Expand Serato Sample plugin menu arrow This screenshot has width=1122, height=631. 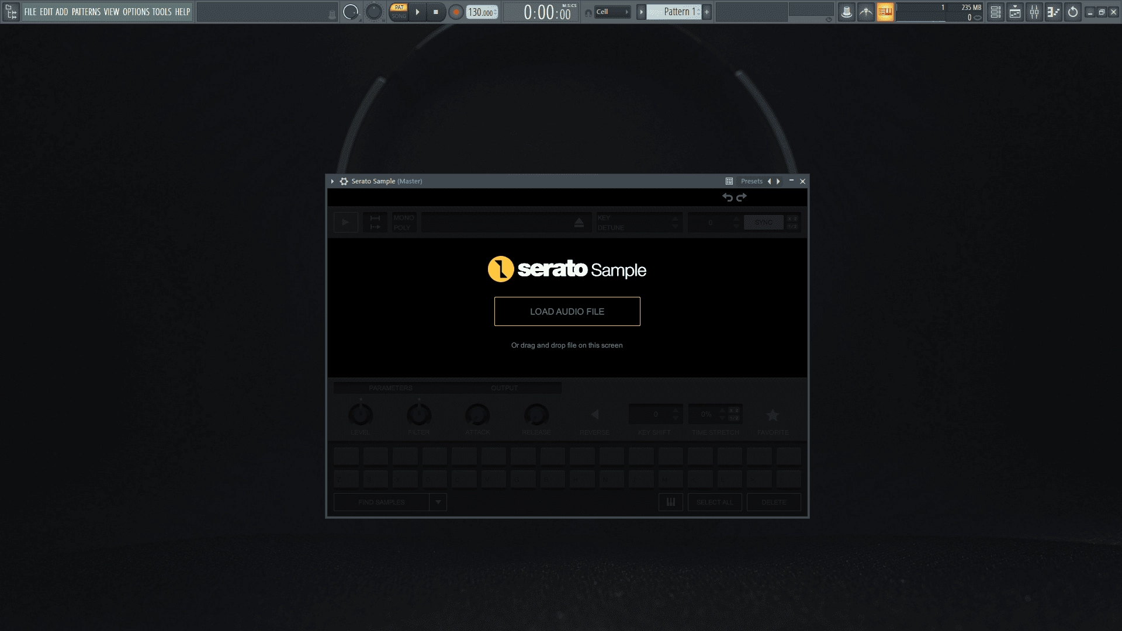333,181
